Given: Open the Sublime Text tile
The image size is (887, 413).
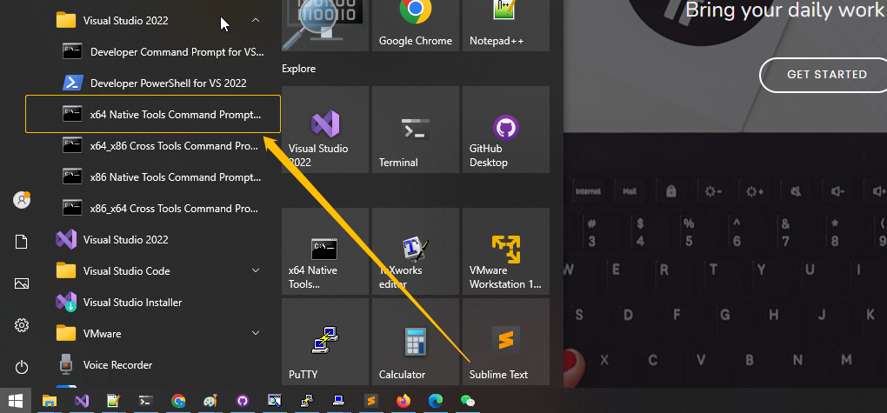Looking at the screenshot, I should 506,342.
